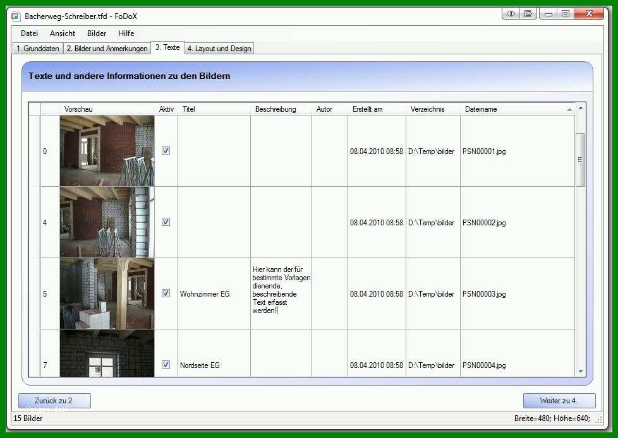Click the Autor column header

(329, 109)
